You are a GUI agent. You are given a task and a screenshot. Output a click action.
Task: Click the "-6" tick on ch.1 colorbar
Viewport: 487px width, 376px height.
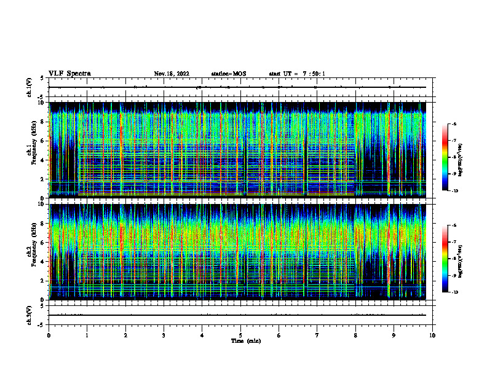pos(454,123)
